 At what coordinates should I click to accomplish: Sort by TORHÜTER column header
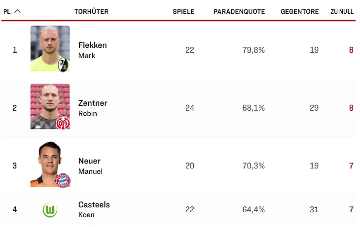pyautogui.click(x=91, y=11)
